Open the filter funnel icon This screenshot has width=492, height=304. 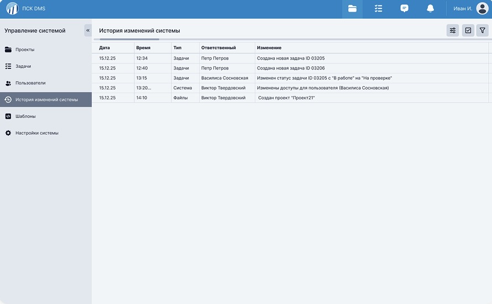pos(482,30)
